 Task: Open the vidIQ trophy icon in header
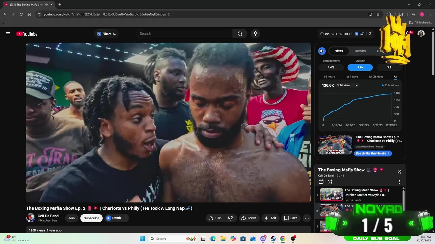point(370,34)
